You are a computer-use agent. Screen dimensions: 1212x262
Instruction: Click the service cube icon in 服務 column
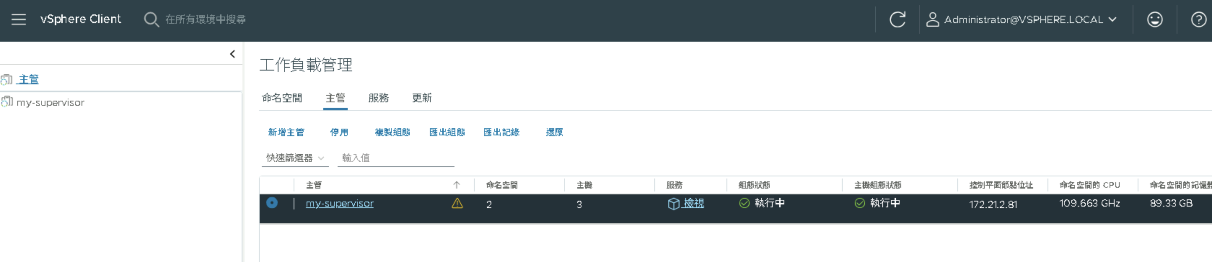(673, 203)
